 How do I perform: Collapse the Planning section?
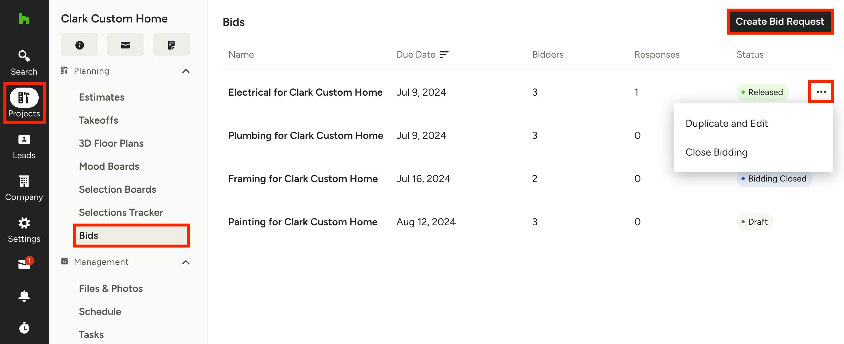point(186,71)
